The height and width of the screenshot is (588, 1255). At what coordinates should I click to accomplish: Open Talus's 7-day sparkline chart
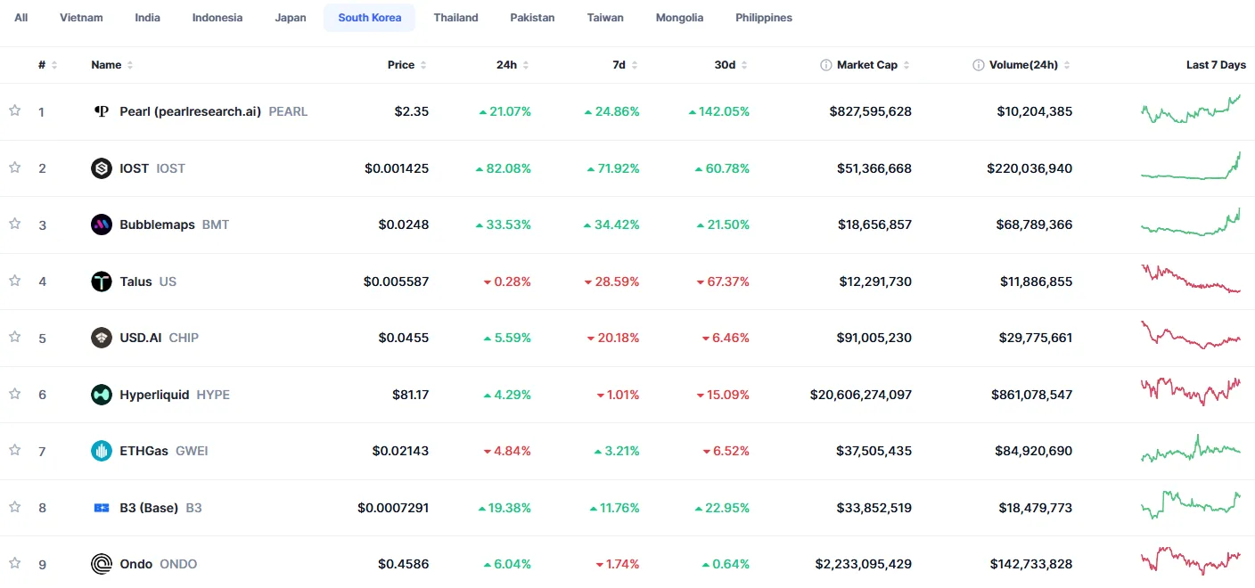click(1191, 279)
